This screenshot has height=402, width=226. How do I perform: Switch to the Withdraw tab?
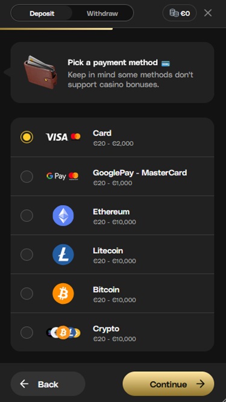tap(102, 13)
